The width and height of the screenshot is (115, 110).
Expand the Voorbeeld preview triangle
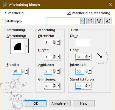coord(5,13)
